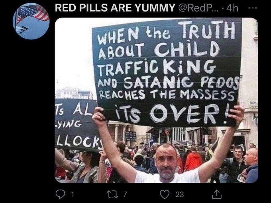Open the share arrow icon menu
The height and width of the screenshot is (203, 271).
(217, 194)
